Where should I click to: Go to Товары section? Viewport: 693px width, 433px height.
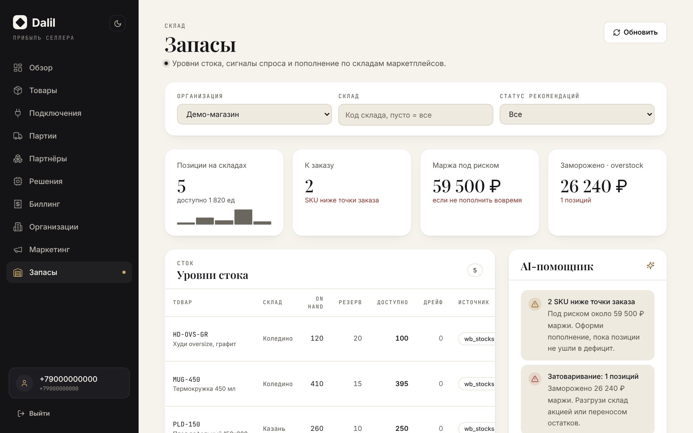(x=69, y=90)
